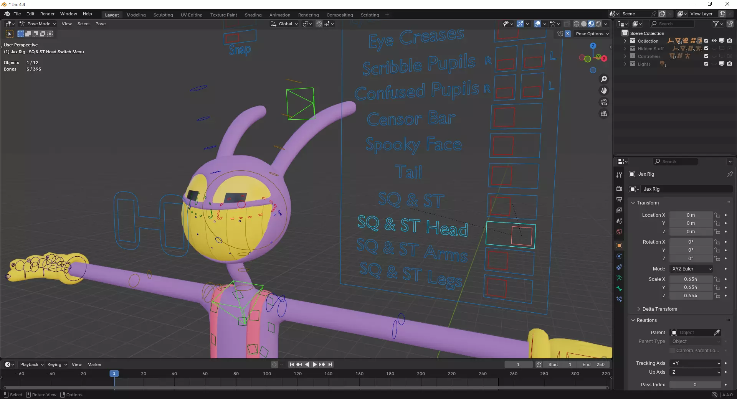Open the Tool properties tab
Viewport: 737px width, 399px height.
click(619, 175)
